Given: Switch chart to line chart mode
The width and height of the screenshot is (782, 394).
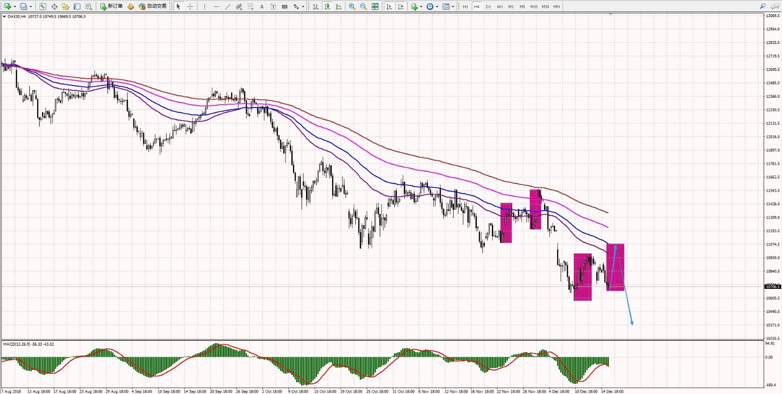Looking at the screenshot, I should 339,6.
